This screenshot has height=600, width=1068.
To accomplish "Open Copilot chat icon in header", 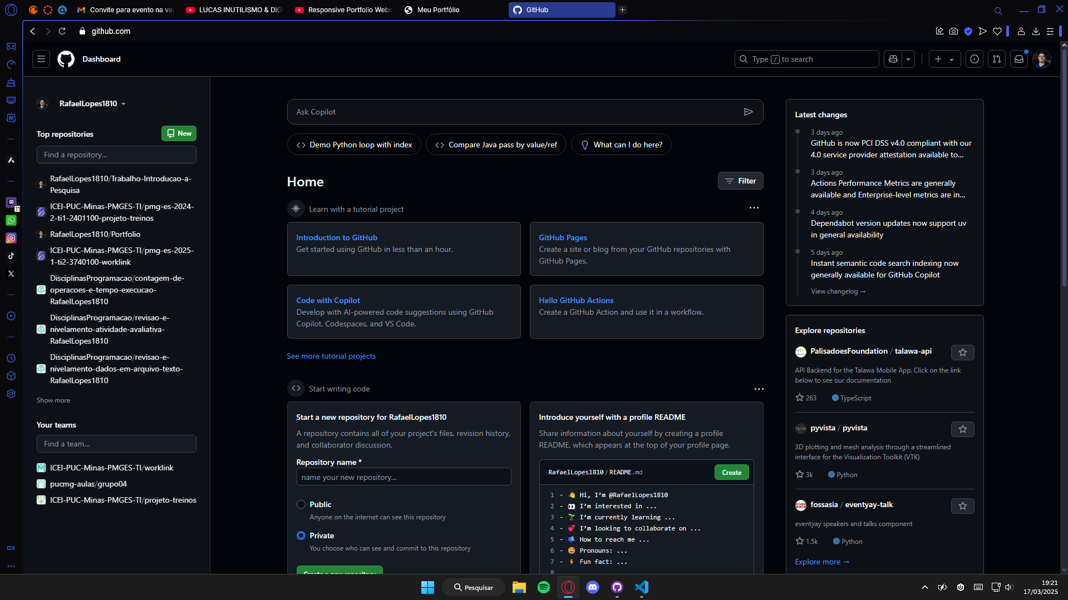I will click(x=893, y=59).
